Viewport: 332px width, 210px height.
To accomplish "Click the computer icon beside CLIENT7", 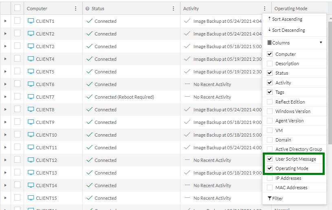I will click(31, 97).
